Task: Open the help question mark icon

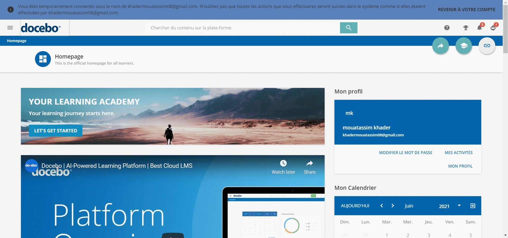Action: tap(447, 28)
